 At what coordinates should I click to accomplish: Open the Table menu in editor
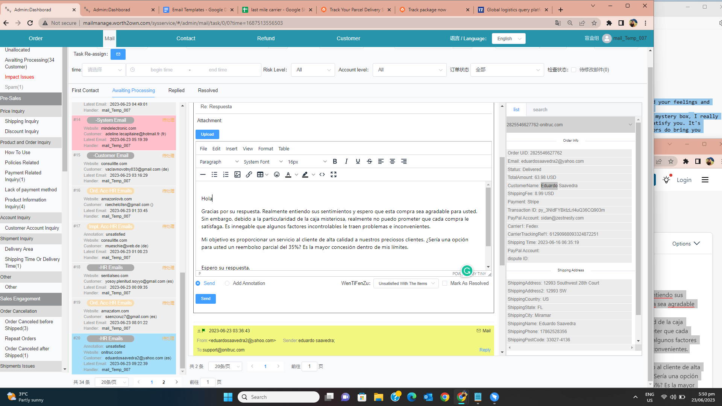(284, 149)
